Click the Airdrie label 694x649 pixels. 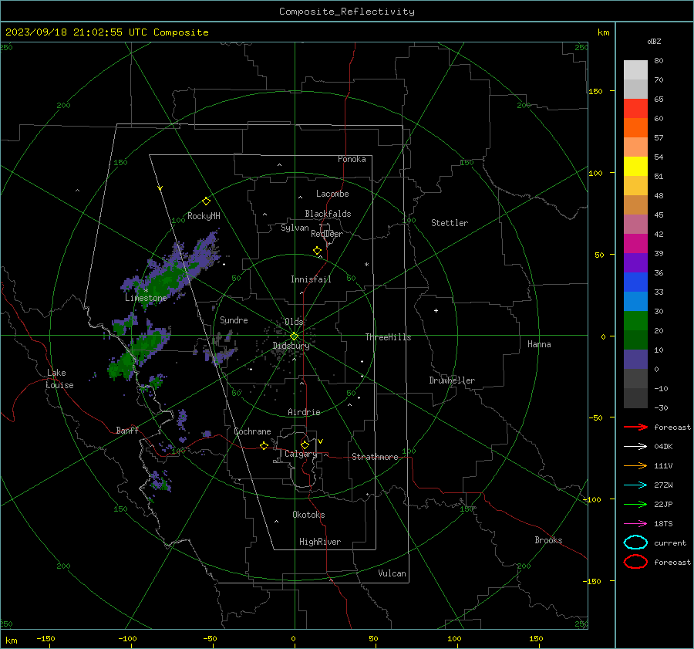coord(304,412)
